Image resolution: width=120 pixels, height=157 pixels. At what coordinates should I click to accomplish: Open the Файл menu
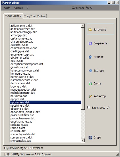7,8
